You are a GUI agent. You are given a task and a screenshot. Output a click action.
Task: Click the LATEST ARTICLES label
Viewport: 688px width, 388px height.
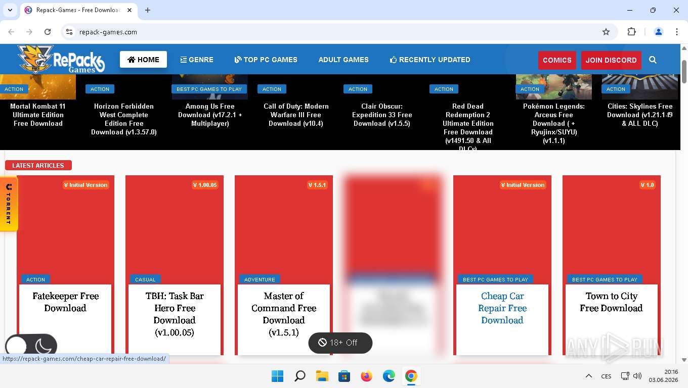coord(38,165)
